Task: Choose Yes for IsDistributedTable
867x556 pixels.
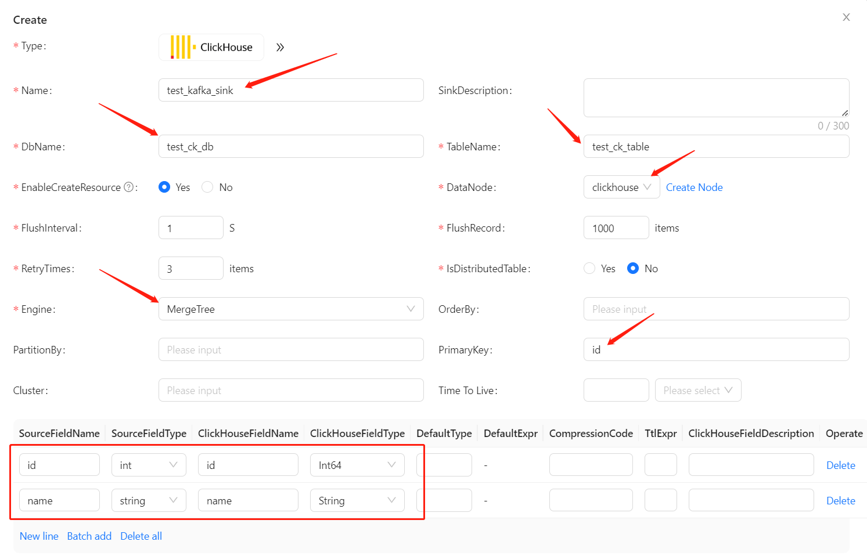Action: point(590,268)
